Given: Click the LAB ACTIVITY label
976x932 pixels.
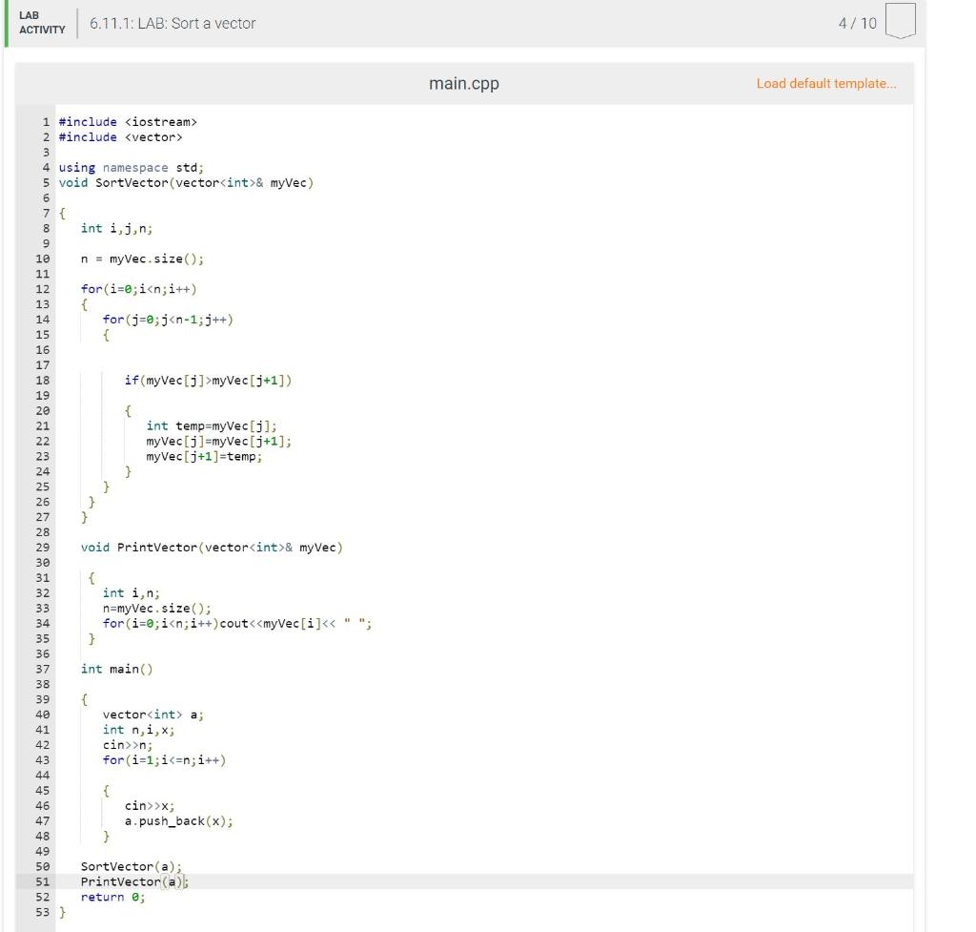Looking at the screenshot, I should click(40, 22).
